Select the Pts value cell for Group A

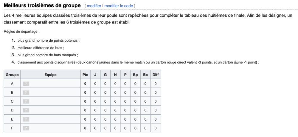click(x=85, y=84)
